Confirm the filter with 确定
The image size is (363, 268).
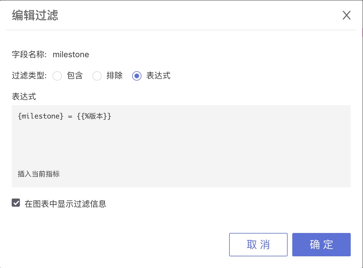pyautogui.click(x=321, y=245)
